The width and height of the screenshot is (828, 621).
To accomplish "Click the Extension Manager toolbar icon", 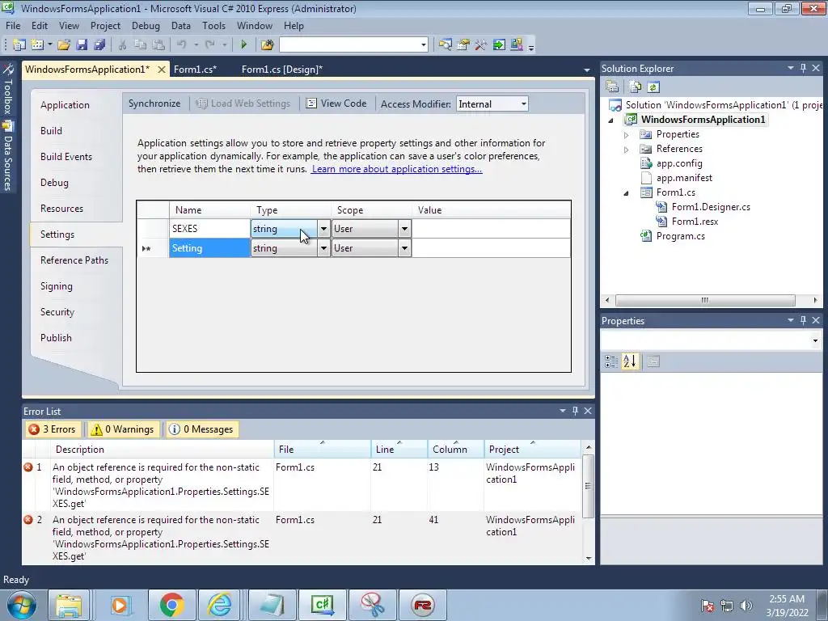I will click(x=517, y=45).
